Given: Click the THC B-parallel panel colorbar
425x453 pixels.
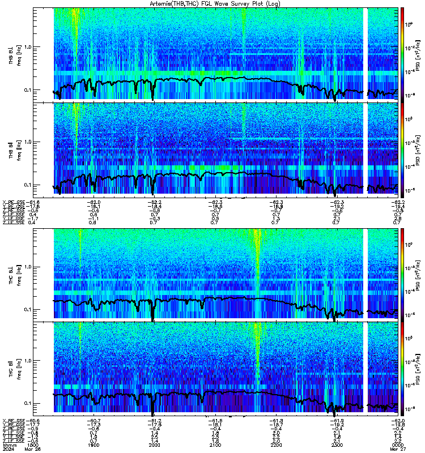Looking at the screenshot, I should click(402, 369).
